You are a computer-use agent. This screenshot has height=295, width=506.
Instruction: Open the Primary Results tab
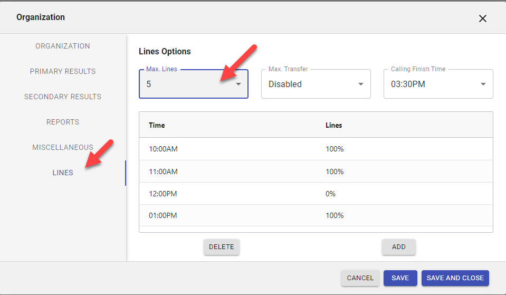63,71
